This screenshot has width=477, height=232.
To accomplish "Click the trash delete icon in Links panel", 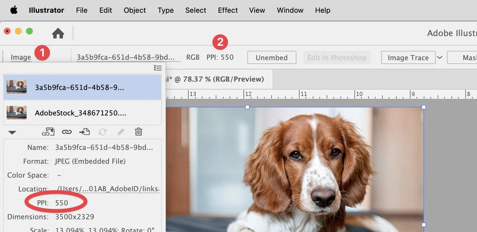I will [138, 132].
